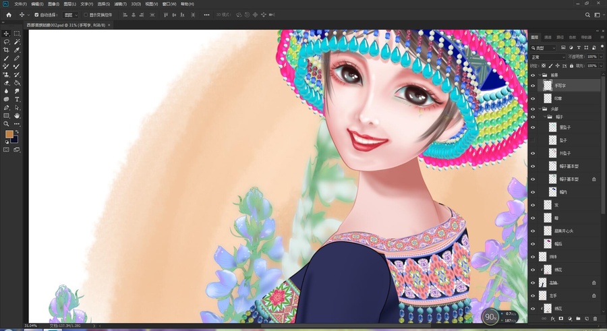Click the foreground orange color swatch
Screen dimensions: 607x331
[x=9, y=134]
